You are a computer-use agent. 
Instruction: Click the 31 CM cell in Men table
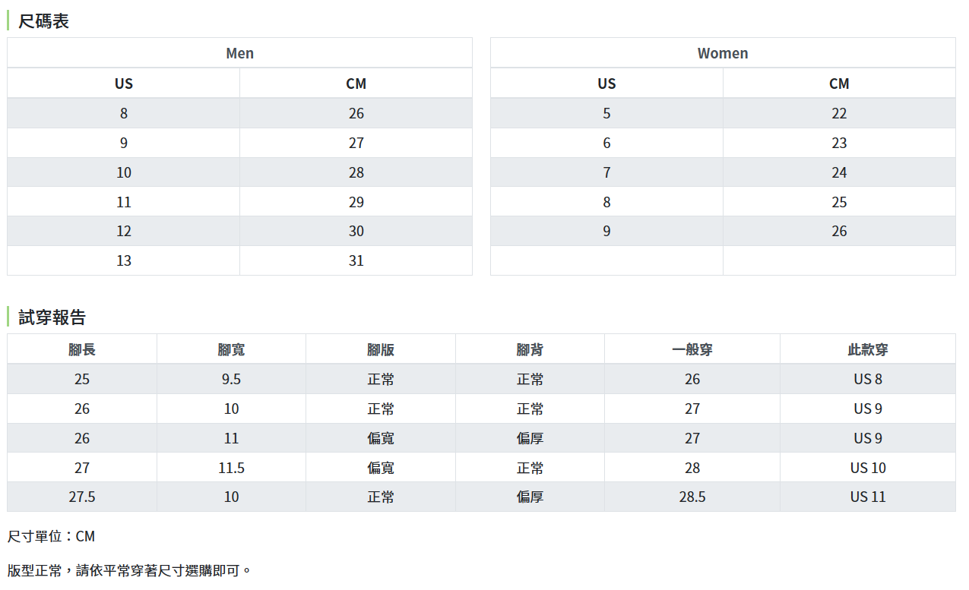pyautogui.click(x=356, y=260)
